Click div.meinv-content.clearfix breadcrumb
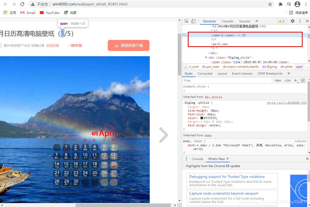 click(x=241, y=67)
